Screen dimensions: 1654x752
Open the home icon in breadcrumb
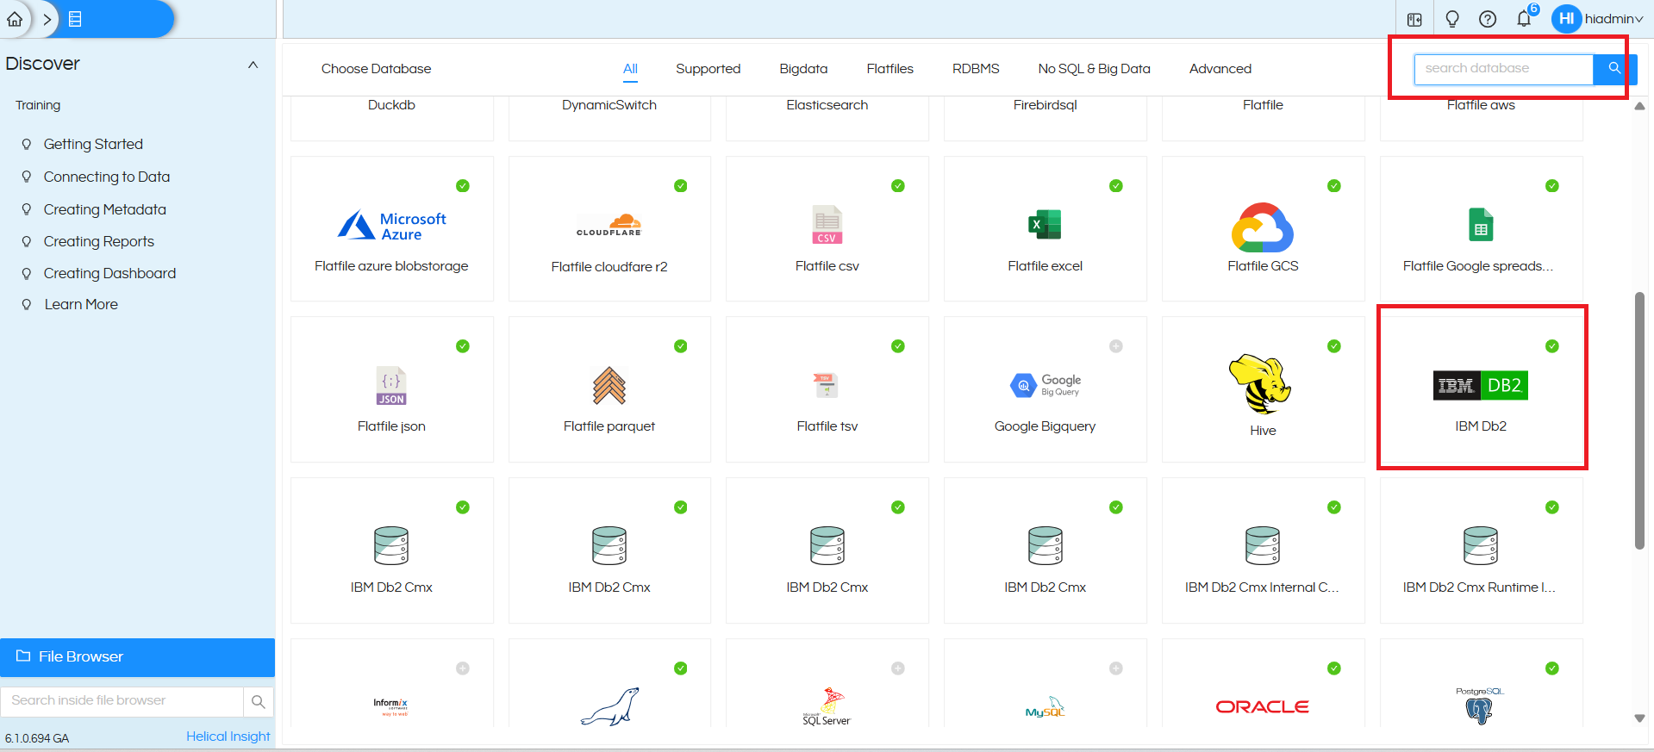click(x=15, y=19)
